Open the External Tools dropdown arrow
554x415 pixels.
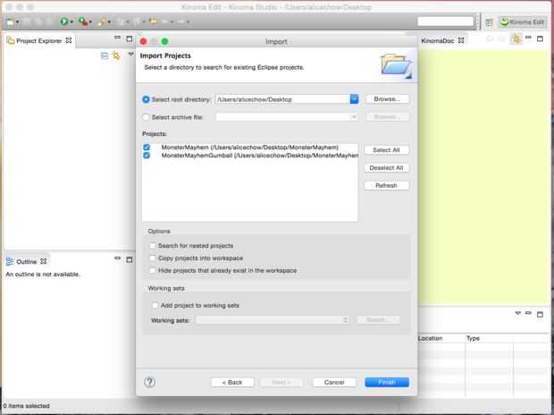(109, 22)
